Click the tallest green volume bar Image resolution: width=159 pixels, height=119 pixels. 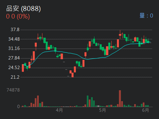coord(87,101)
